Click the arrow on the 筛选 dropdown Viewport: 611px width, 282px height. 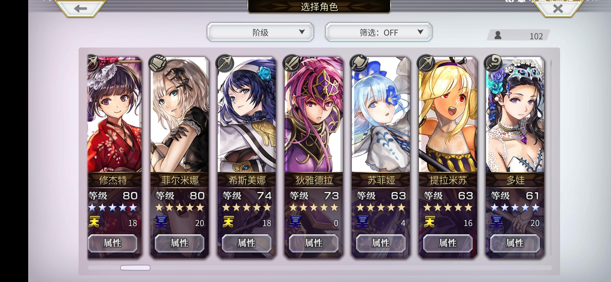coord(420,32)
